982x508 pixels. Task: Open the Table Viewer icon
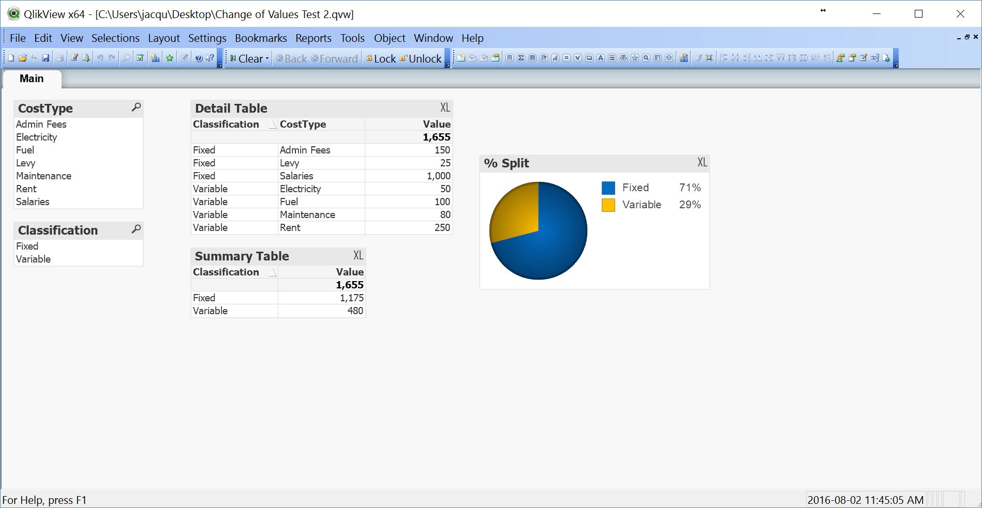875,58
